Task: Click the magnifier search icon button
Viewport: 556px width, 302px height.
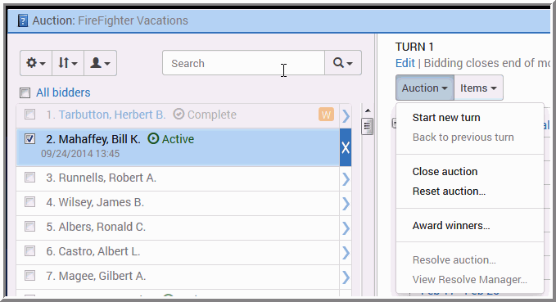Action: coord(343,63)
